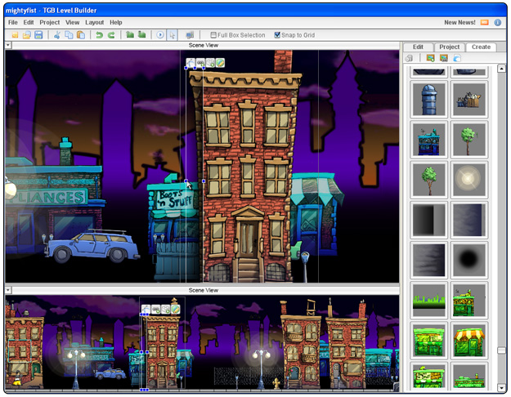511x397 pixels.
Task: Click the asset panel scroll up arrow
Action: coord(501,69)
